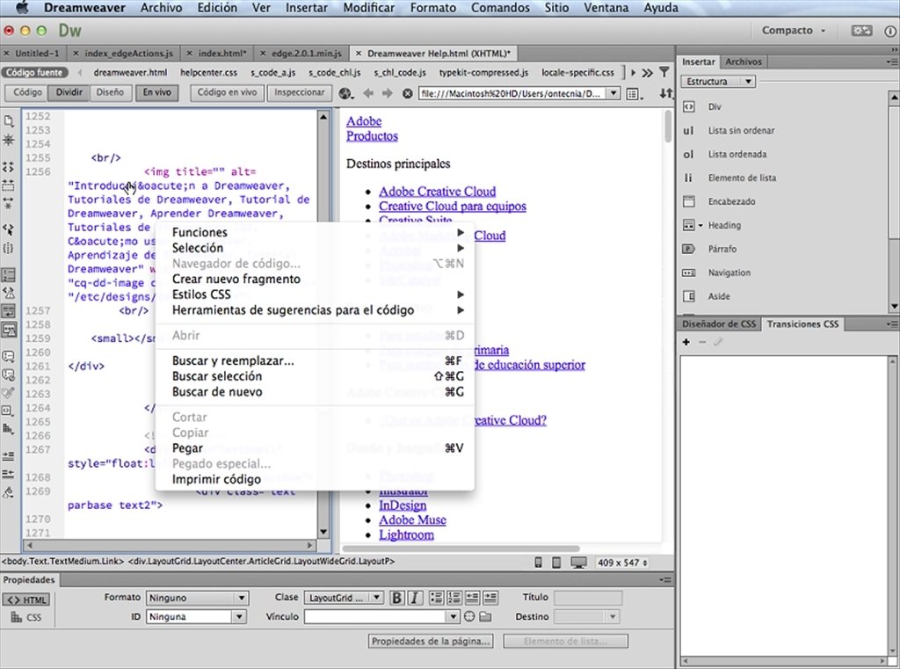Click the Vínculo input field
This screenshot has height=669, width=900.
pos(375,617)
